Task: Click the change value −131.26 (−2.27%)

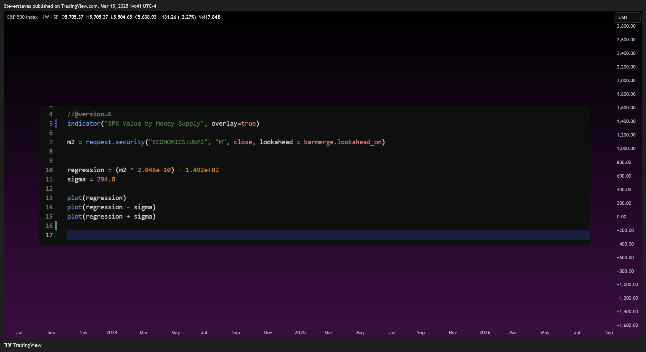Action: (177, 17)
